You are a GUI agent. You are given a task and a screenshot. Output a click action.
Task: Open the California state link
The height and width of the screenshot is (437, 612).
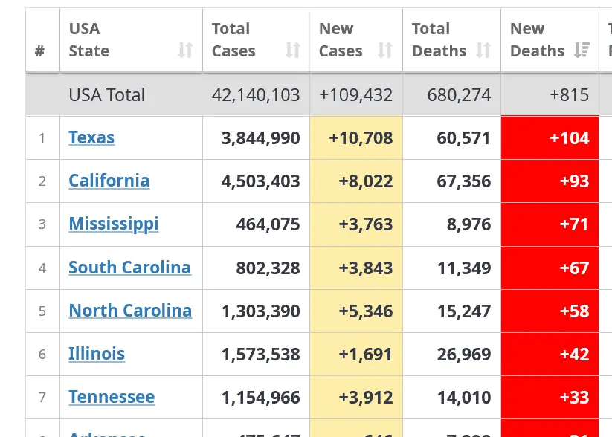tap(109, 181)
